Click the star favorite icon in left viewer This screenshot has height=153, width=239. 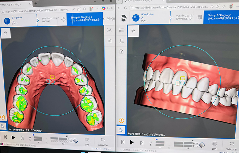tap(6, 33)
